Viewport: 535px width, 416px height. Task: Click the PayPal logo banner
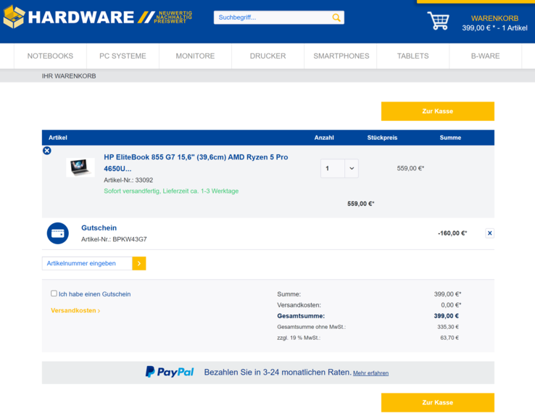(170, 372)
